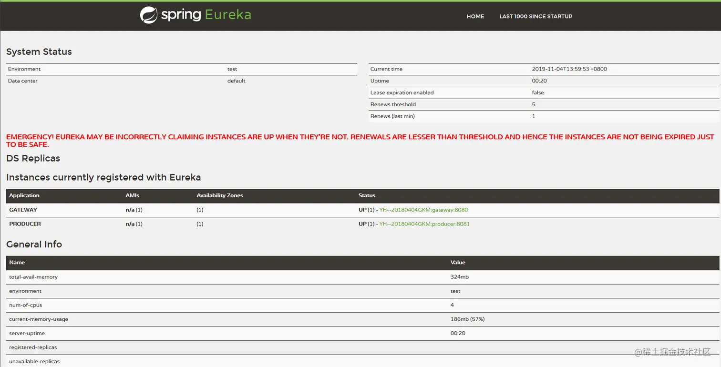Screen dimensions: 721x367
Task: Open the gateway:8080 instance link
Action: pyautogui.click(x=424, y=210)
